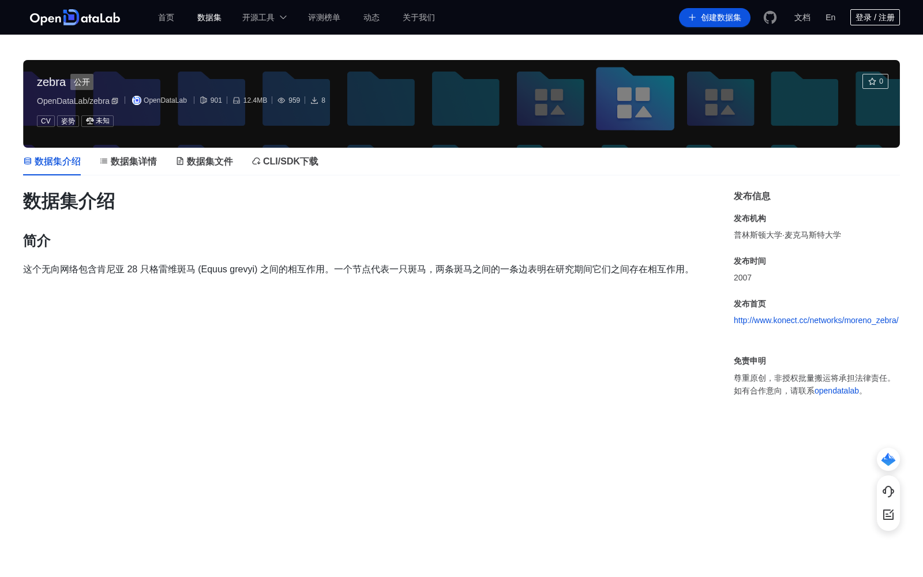Screen dimensions: 923x577
Task: Switch language to En
Action: tap(831, 17)
